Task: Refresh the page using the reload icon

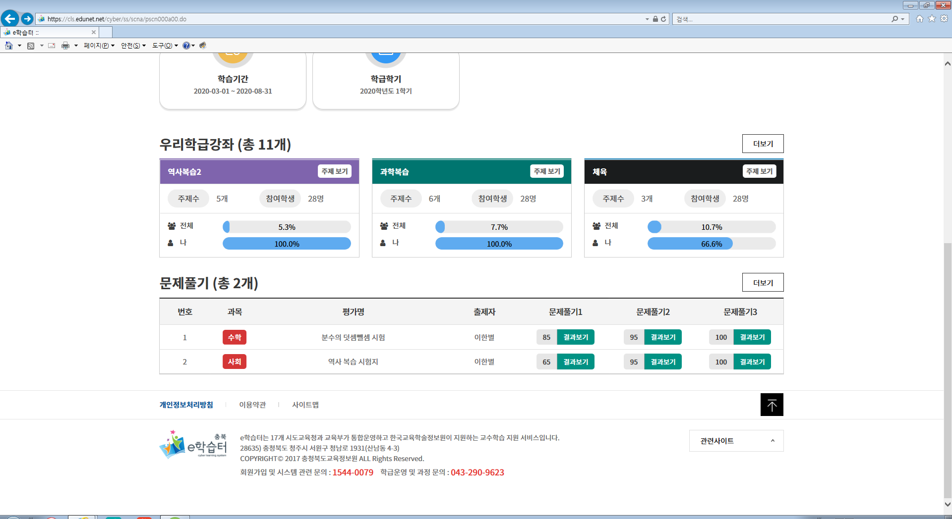Action: click(663, 19)
